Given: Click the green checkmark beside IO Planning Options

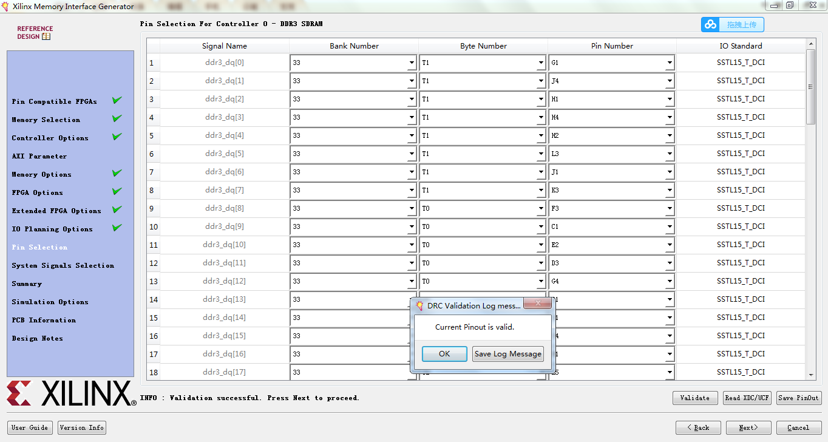Looking at the screenshot, I should [116, 227].
